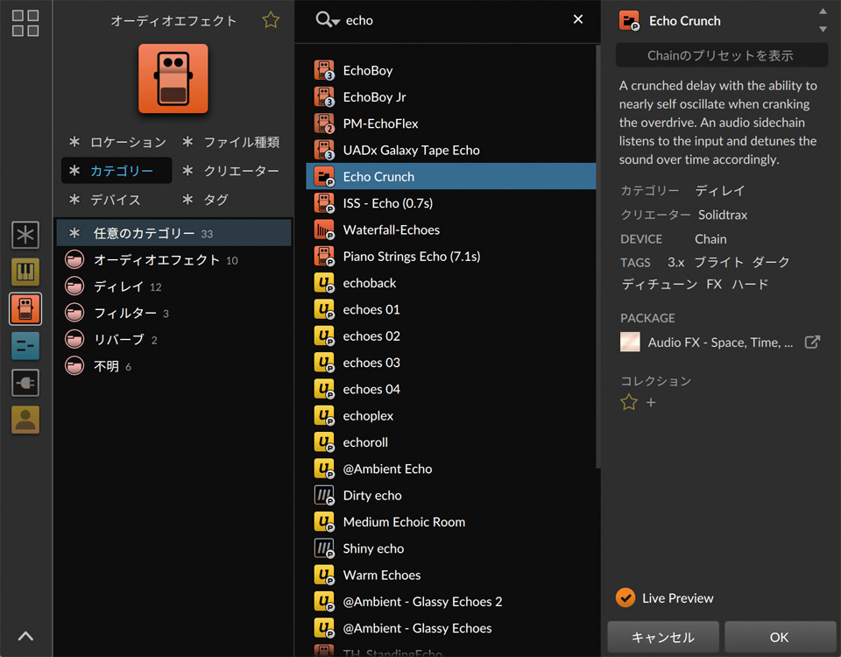Click キャンセル button
Viewport: 841px width, 657px height.
point(663,637)
